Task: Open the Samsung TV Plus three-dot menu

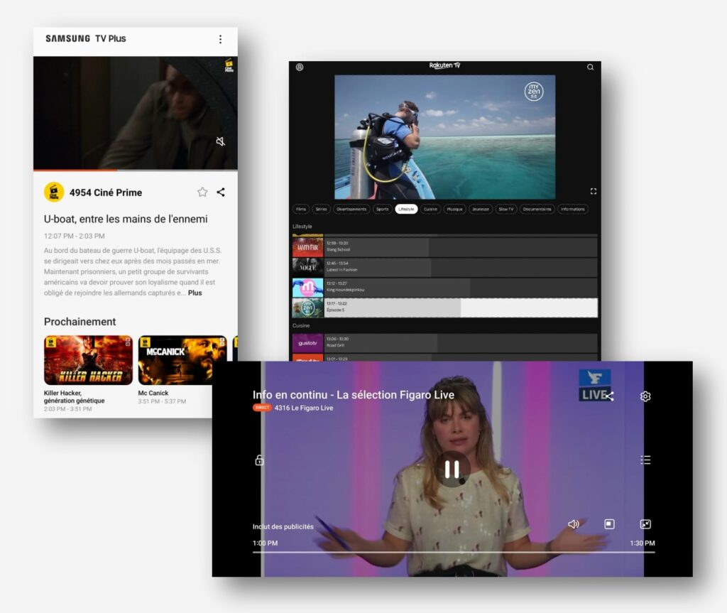Action: point(220,39)
